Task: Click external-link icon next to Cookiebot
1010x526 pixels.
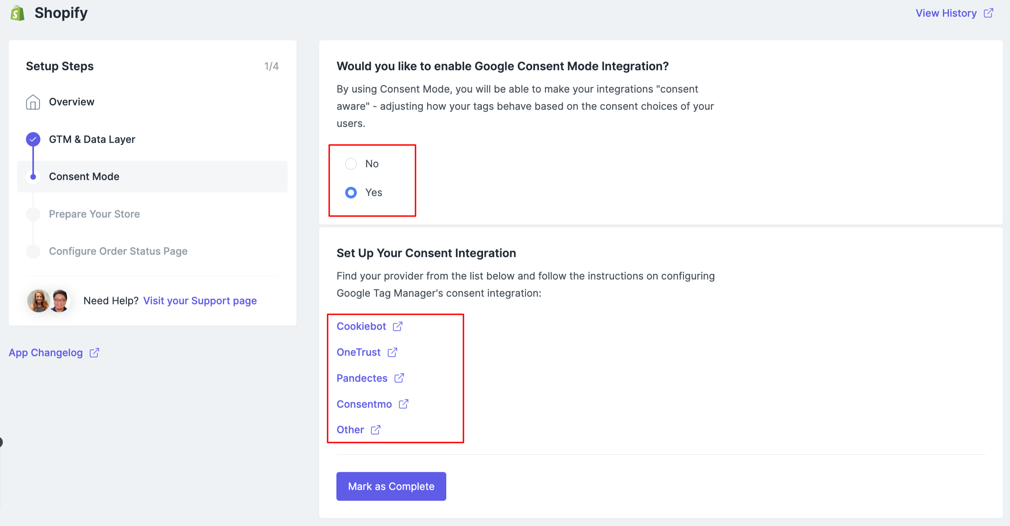Action: coord(398,326)
